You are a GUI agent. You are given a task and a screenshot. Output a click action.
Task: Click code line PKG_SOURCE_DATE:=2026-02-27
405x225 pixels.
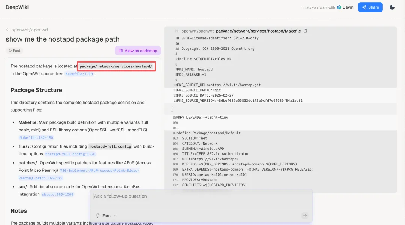point(205,95)
